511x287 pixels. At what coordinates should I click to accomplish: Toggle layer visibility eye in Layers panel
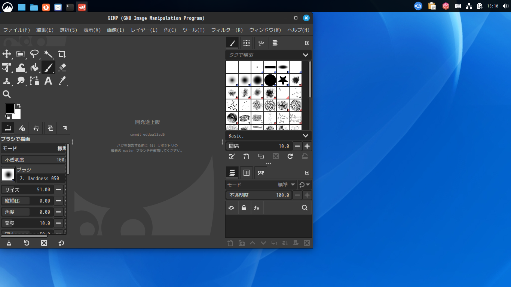click(231, 208)
